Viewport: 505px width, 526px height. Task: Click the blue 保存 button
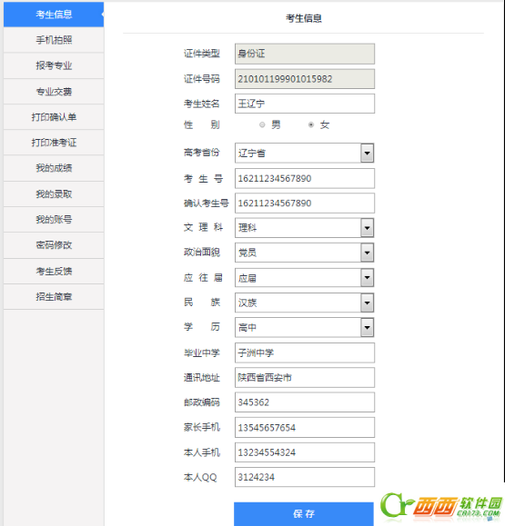coord(304,513)
